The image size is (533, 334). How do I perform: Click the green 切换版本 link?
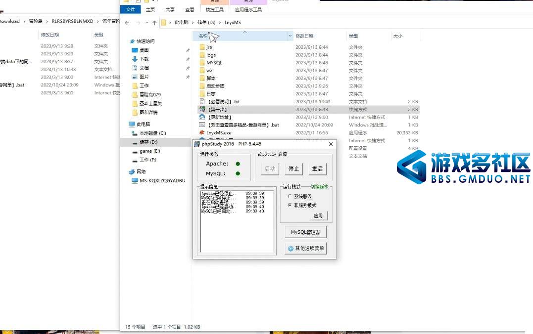[320, 187]
